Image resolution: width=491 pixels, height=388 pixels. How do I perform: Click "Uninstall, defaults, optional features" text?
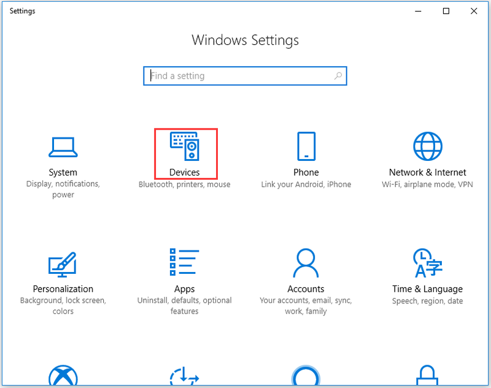[x=185, y=306]
